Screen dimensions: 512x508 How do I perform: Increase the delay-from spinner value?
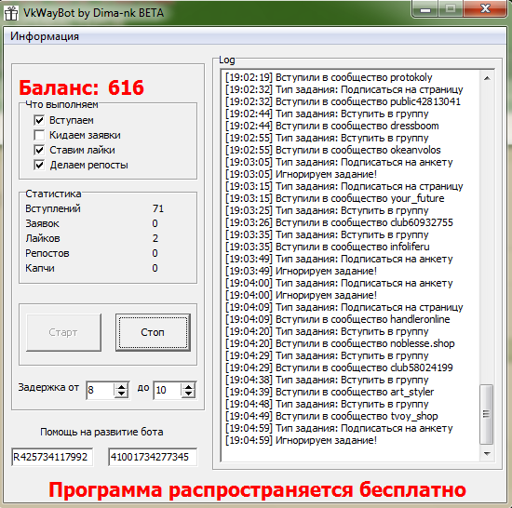tap(121, 387)
